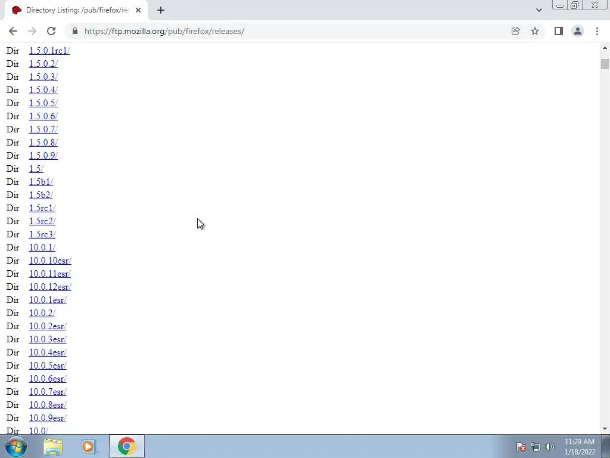
Task: Open the 10.0.7esr/ link
Action: (48, 392)
